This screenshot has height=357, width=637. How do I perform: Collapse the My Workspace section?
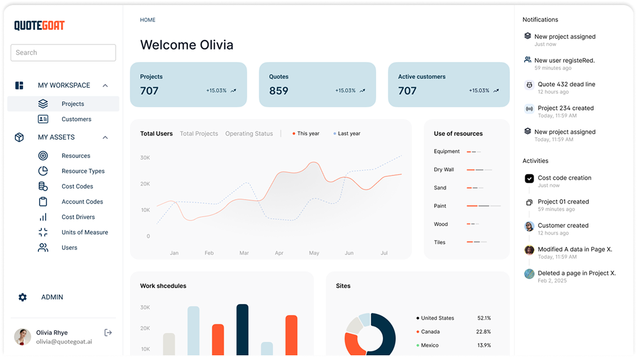(x=105, y=86)
